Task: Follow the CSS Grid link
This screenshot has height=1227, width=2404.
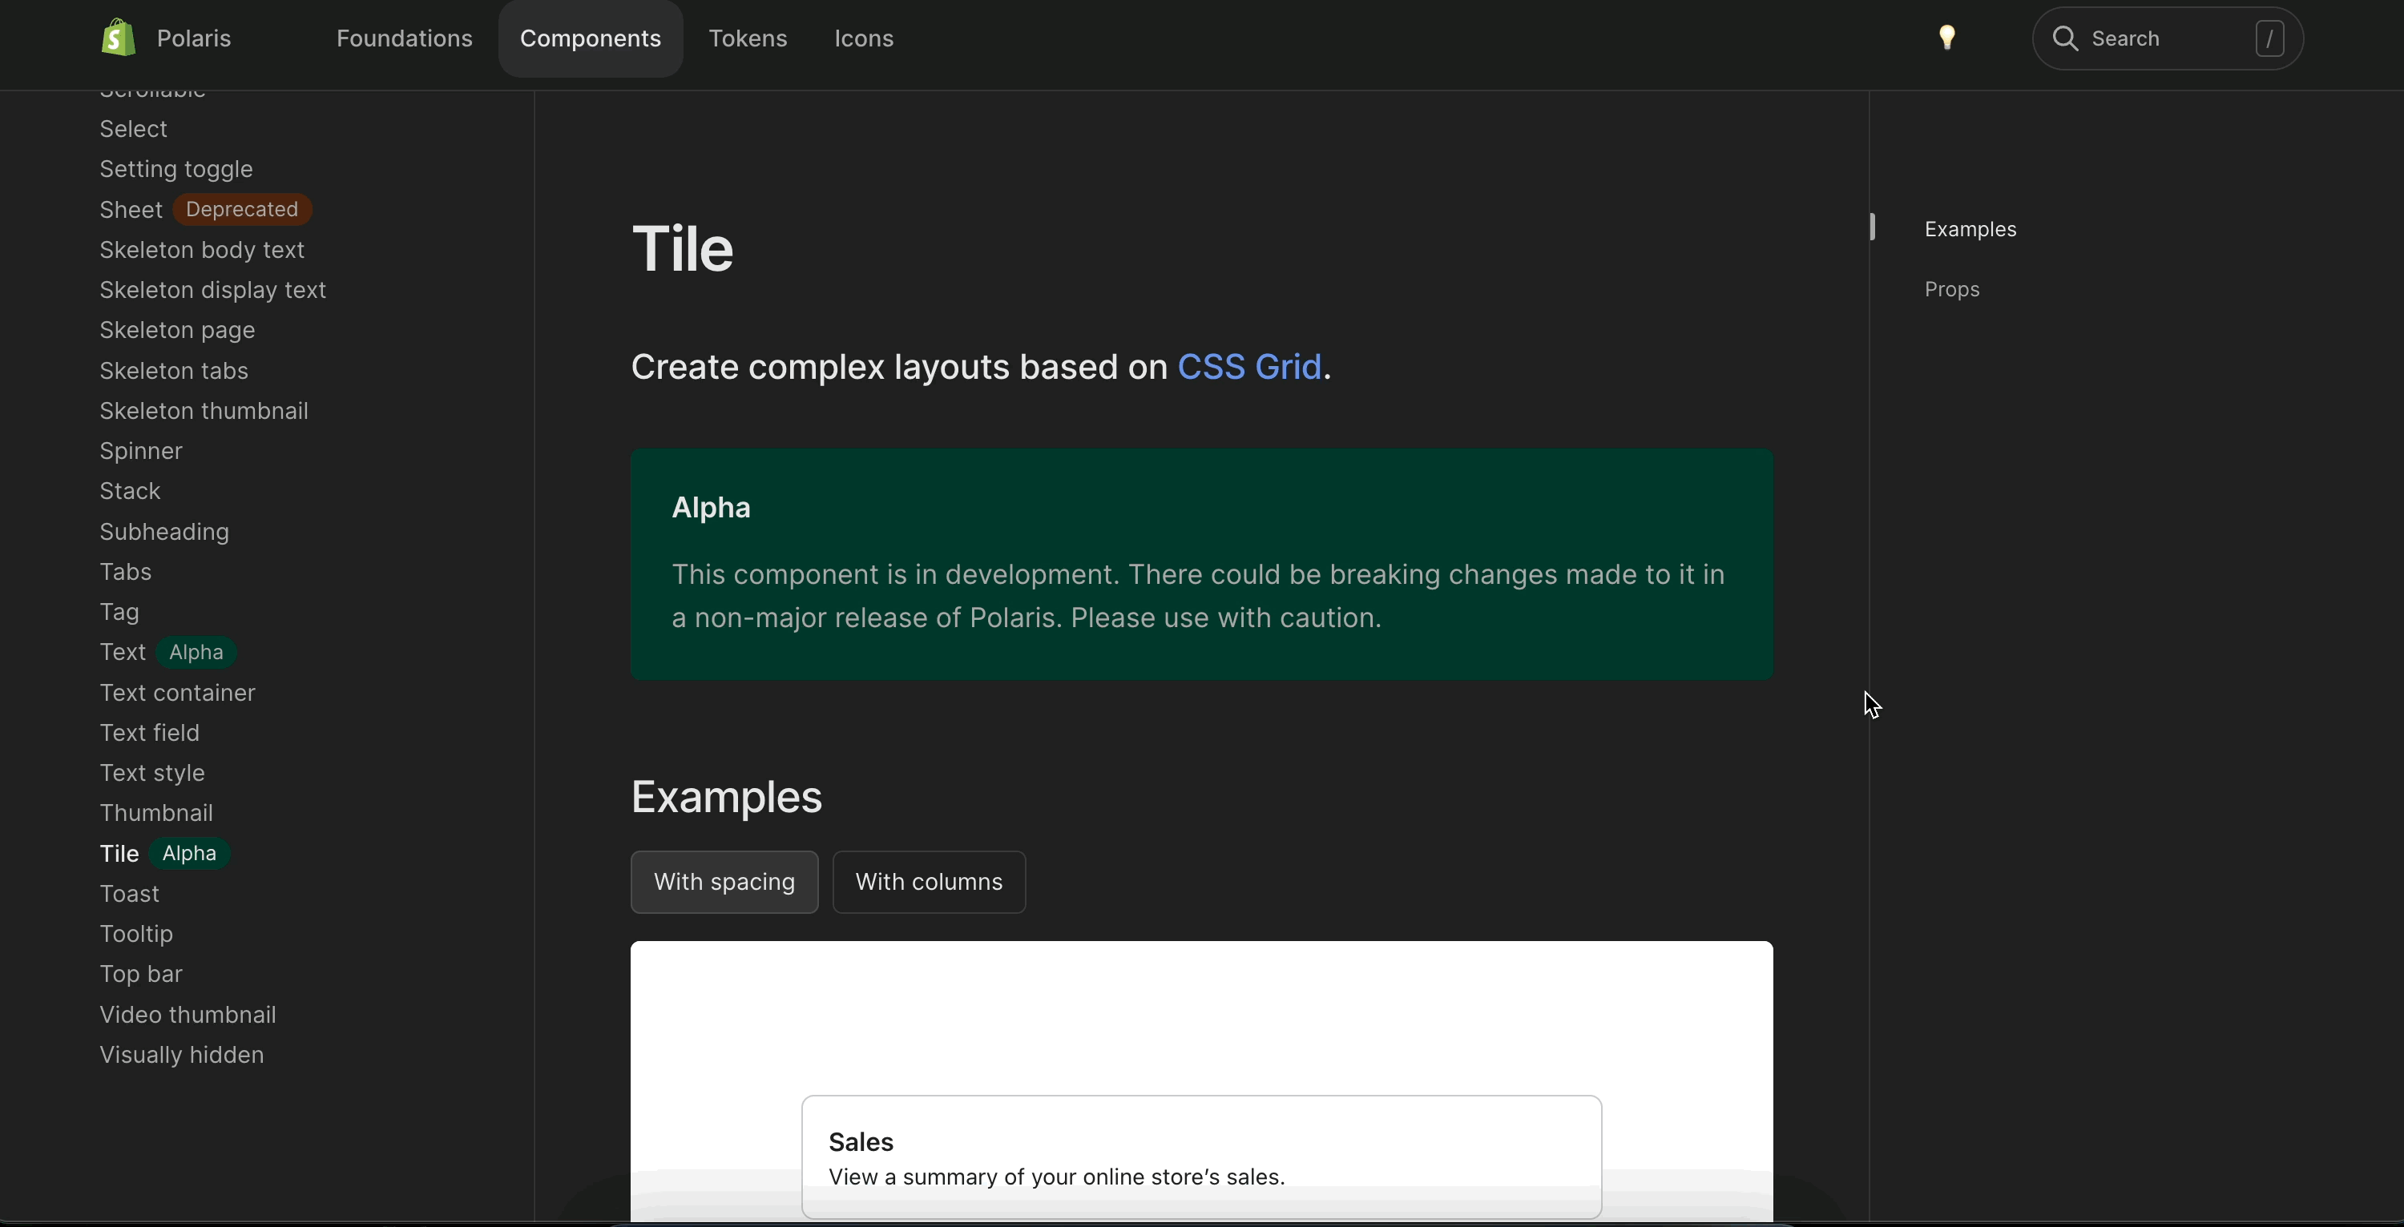Action: click(1248, 367)
